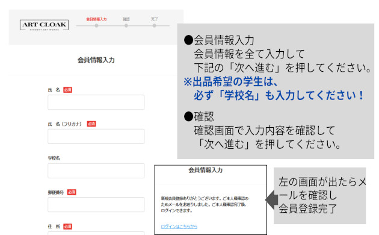379x235 pixels.
Task: Click the 郵便番号 field label
Action: pos(56,192)
